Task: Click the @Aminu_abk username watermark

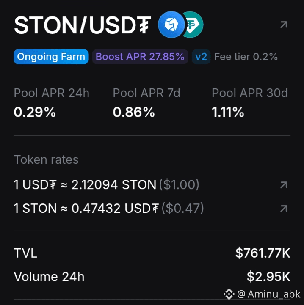Action: tap(269, 294)
